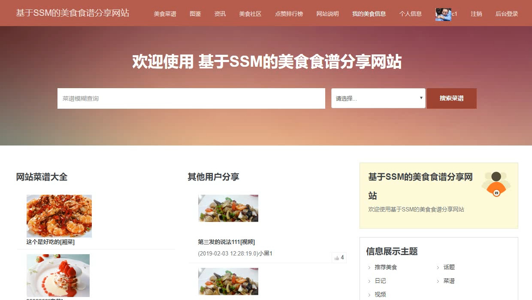Open the 第三发的说法111[视频] post link
Screen dimensions: 532x300
pyautogui.click(x=227, y=242)
